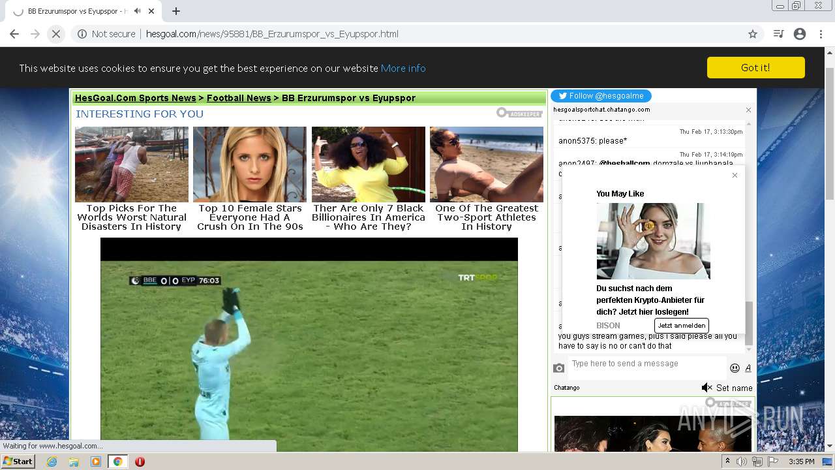Open Top 10 Female Stars thumbnail
835x470 pixels.
click(x=250, y=164)
